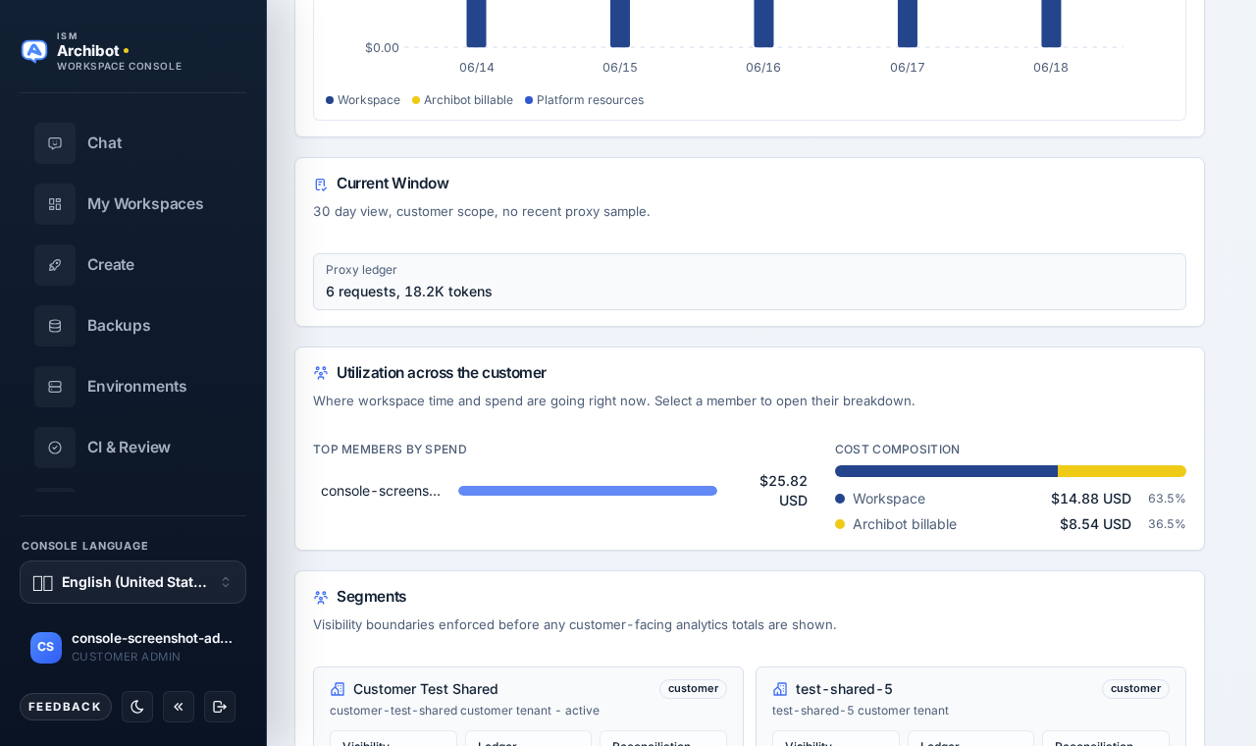Click the Proxy ledger summary box
Viewport: 1256px width, 746px height.
[750, 282]
